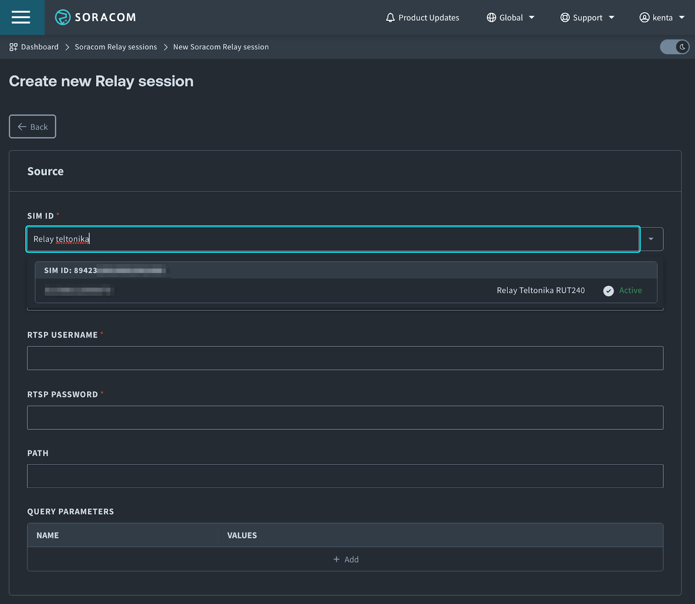Click into the RTSP Password field

[345, 418]
